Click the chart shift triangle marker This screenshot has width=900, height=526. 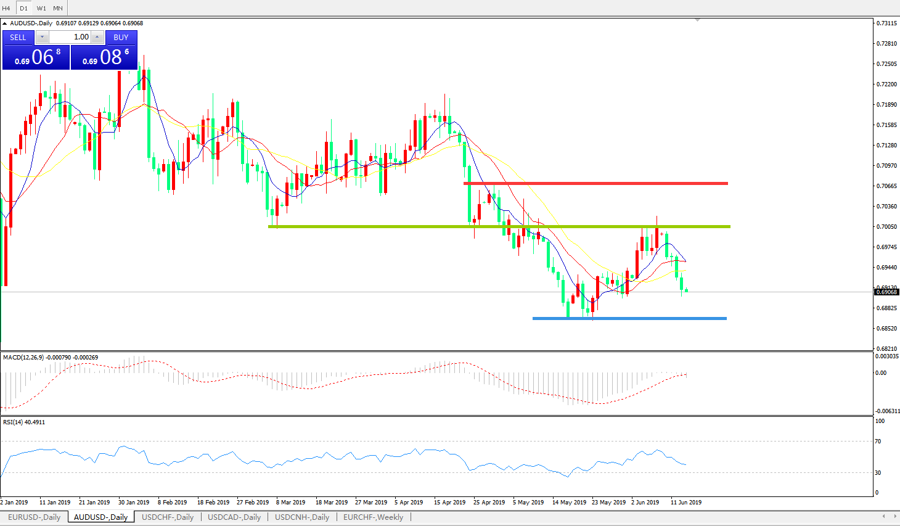pos(697,20)
